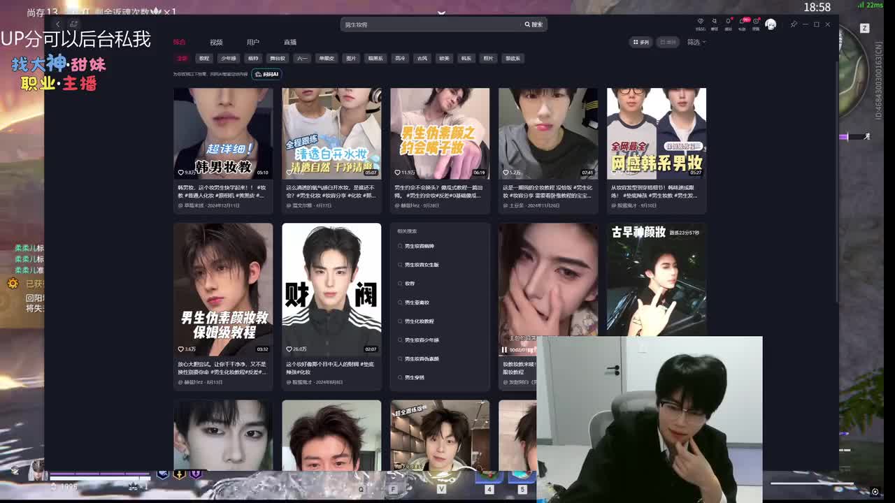Select the 韩系 filter tag
Screen dimensions: 895x503
point(466,59)
